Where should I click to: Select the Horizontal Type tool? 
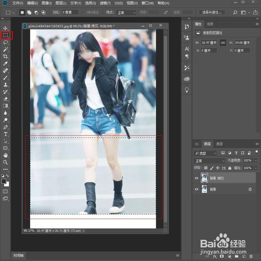click(x=5, y=134)
